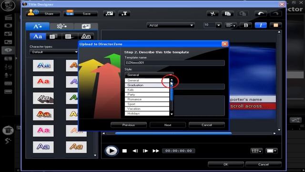Open the font size dropdown arrow
Screen dimensions: 305x172
218,25
